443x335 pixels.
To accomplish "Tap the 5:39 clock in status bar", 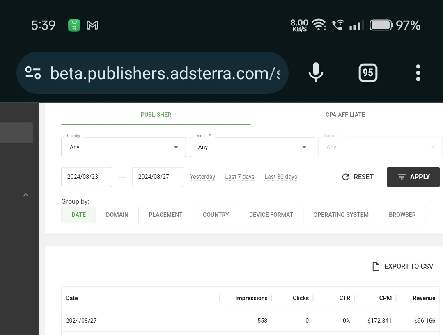I will coord(43,25).
